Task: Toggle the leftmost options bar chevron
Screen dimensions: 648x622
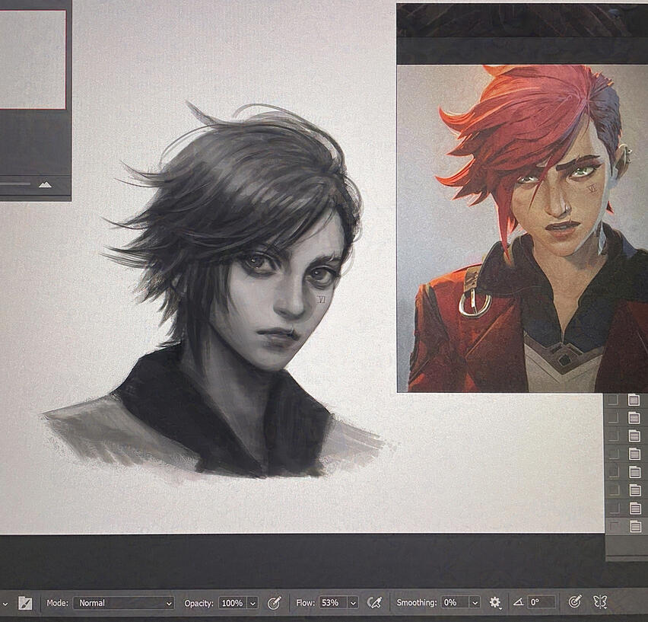Action: [5, 602]
